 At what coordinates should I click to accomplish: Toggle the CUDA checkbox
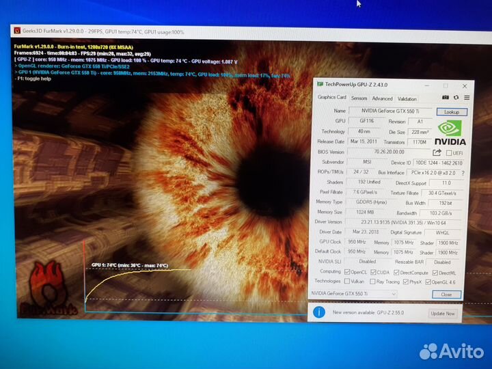(373, 272)
